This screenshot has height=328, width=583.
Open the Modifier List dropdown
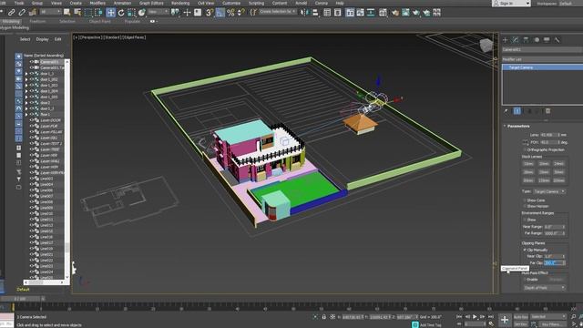tap(543, 59)
